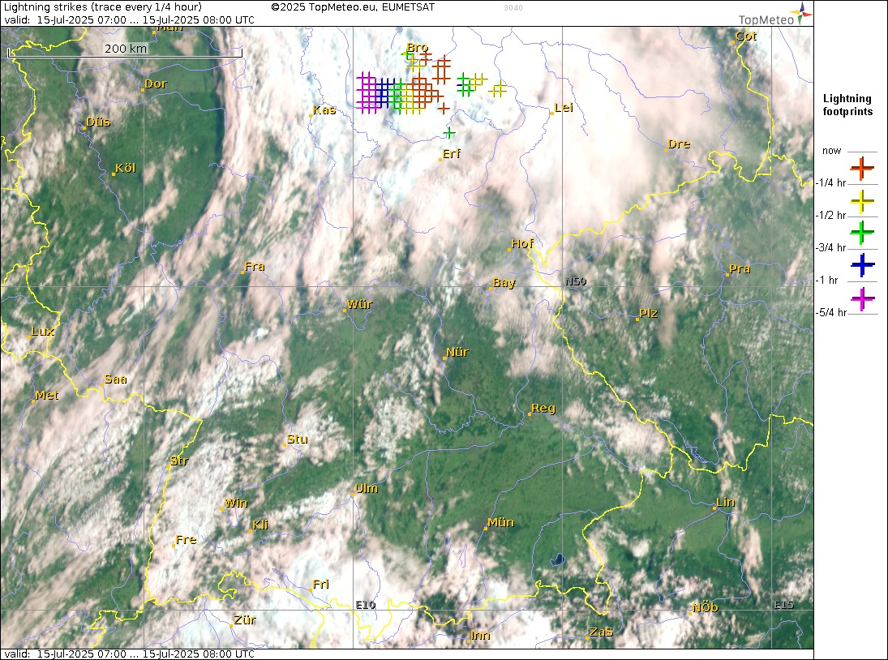Click the 'Nür' city label
Viewport: 888px width, 660px height.
(457, 352)
